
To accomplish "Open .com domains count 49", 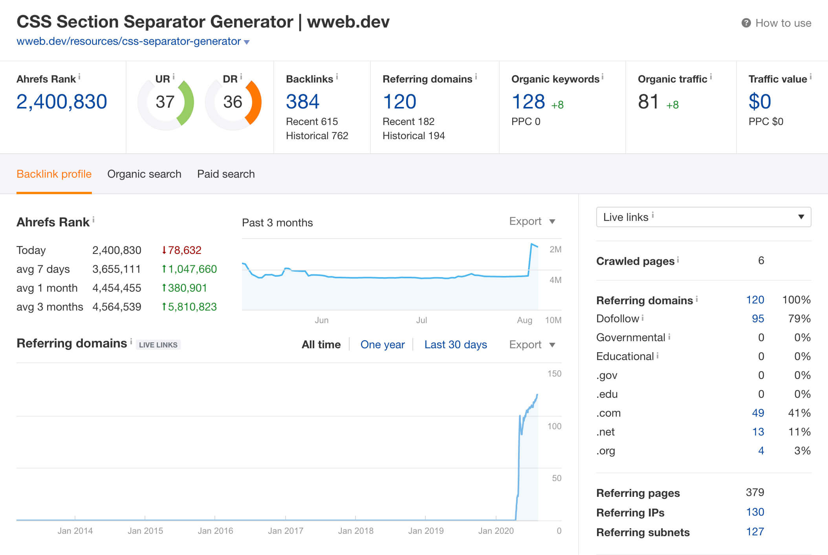I will pos(758,413).
